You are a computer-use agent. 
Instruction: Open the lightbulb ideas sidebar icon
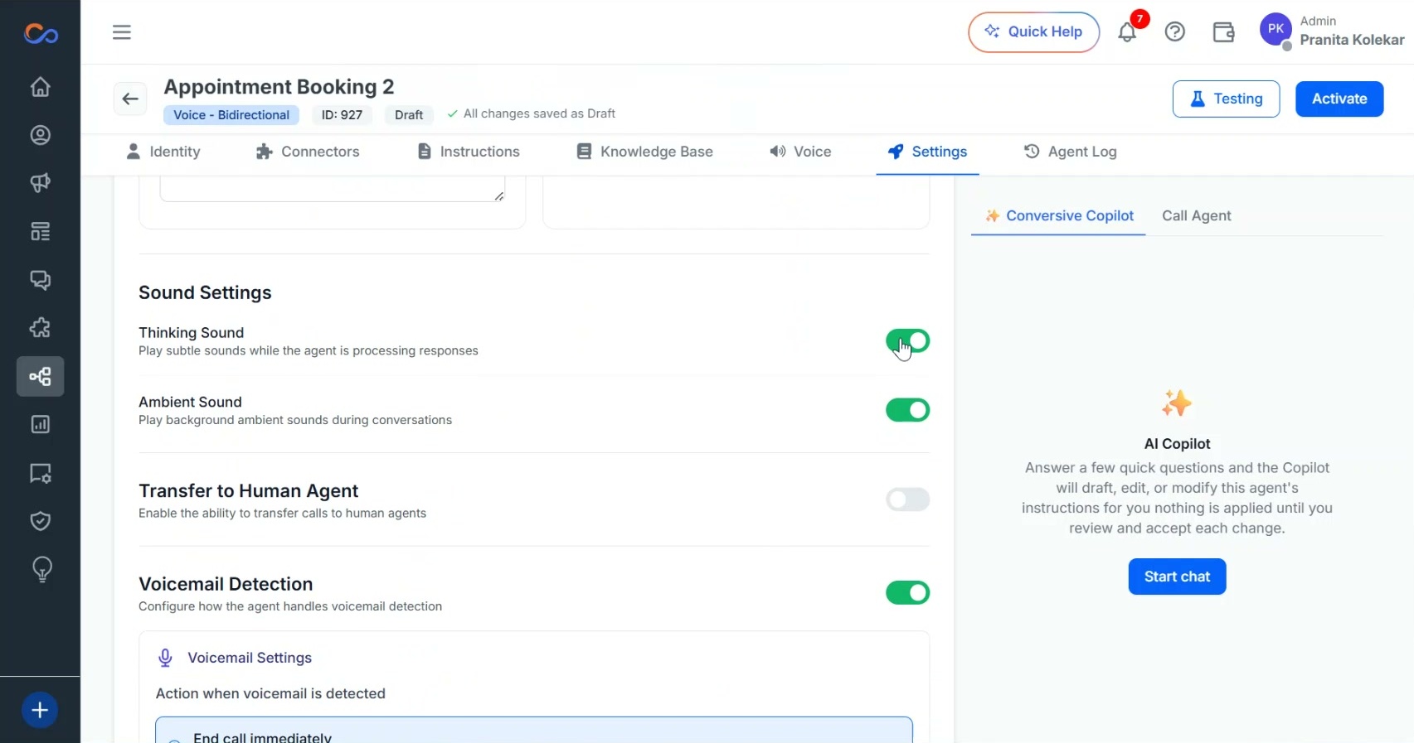pyautogui.click(x=41, y=569)
